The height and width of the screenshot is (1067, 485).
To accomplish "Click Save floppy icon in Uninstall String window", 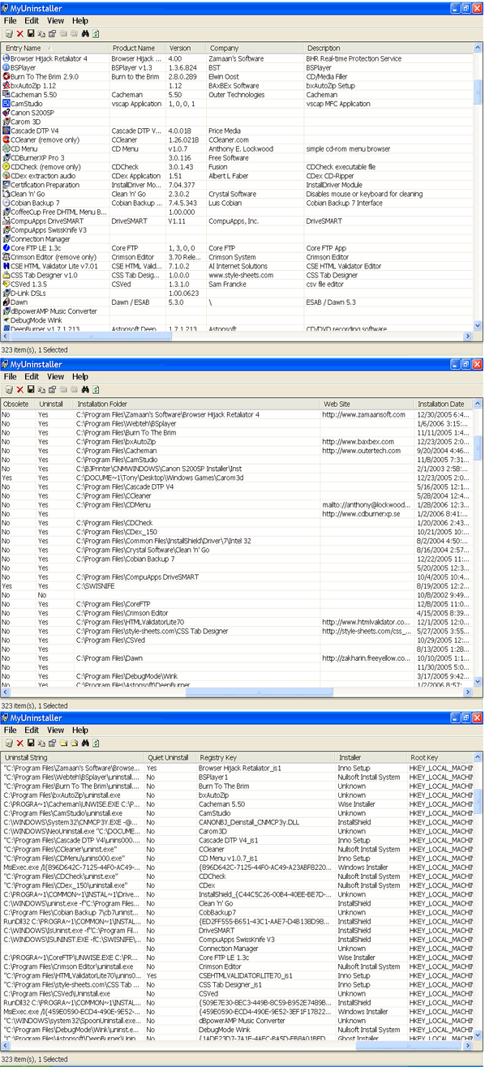I will coord(31,743).
